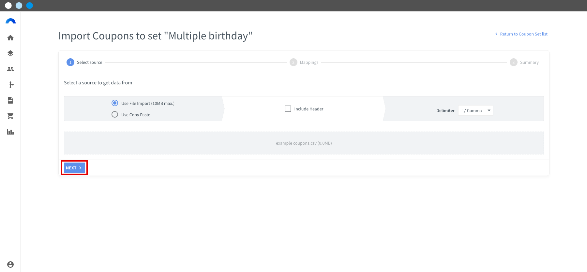Click the example coupons.csv file drop area

304,143
